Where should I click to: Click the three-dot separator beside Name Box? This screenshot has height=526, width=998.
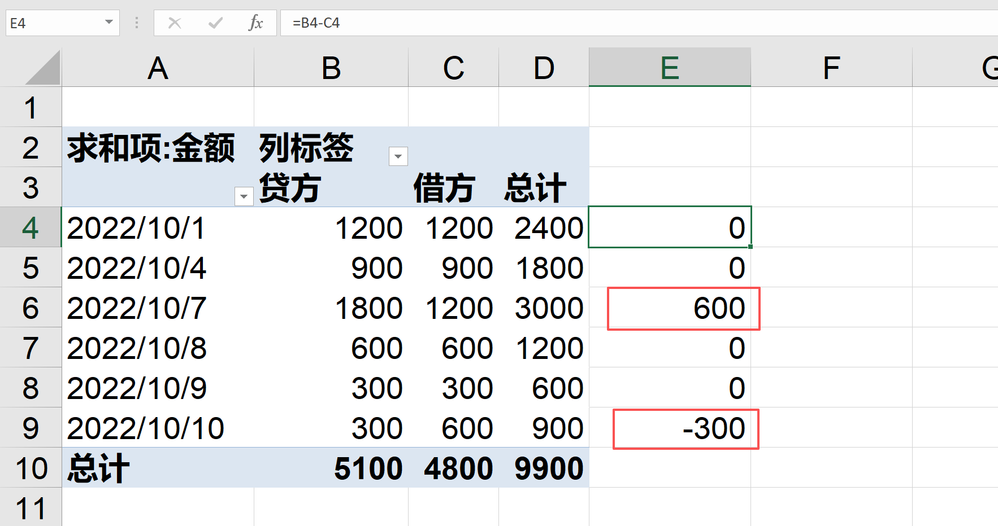136,23
